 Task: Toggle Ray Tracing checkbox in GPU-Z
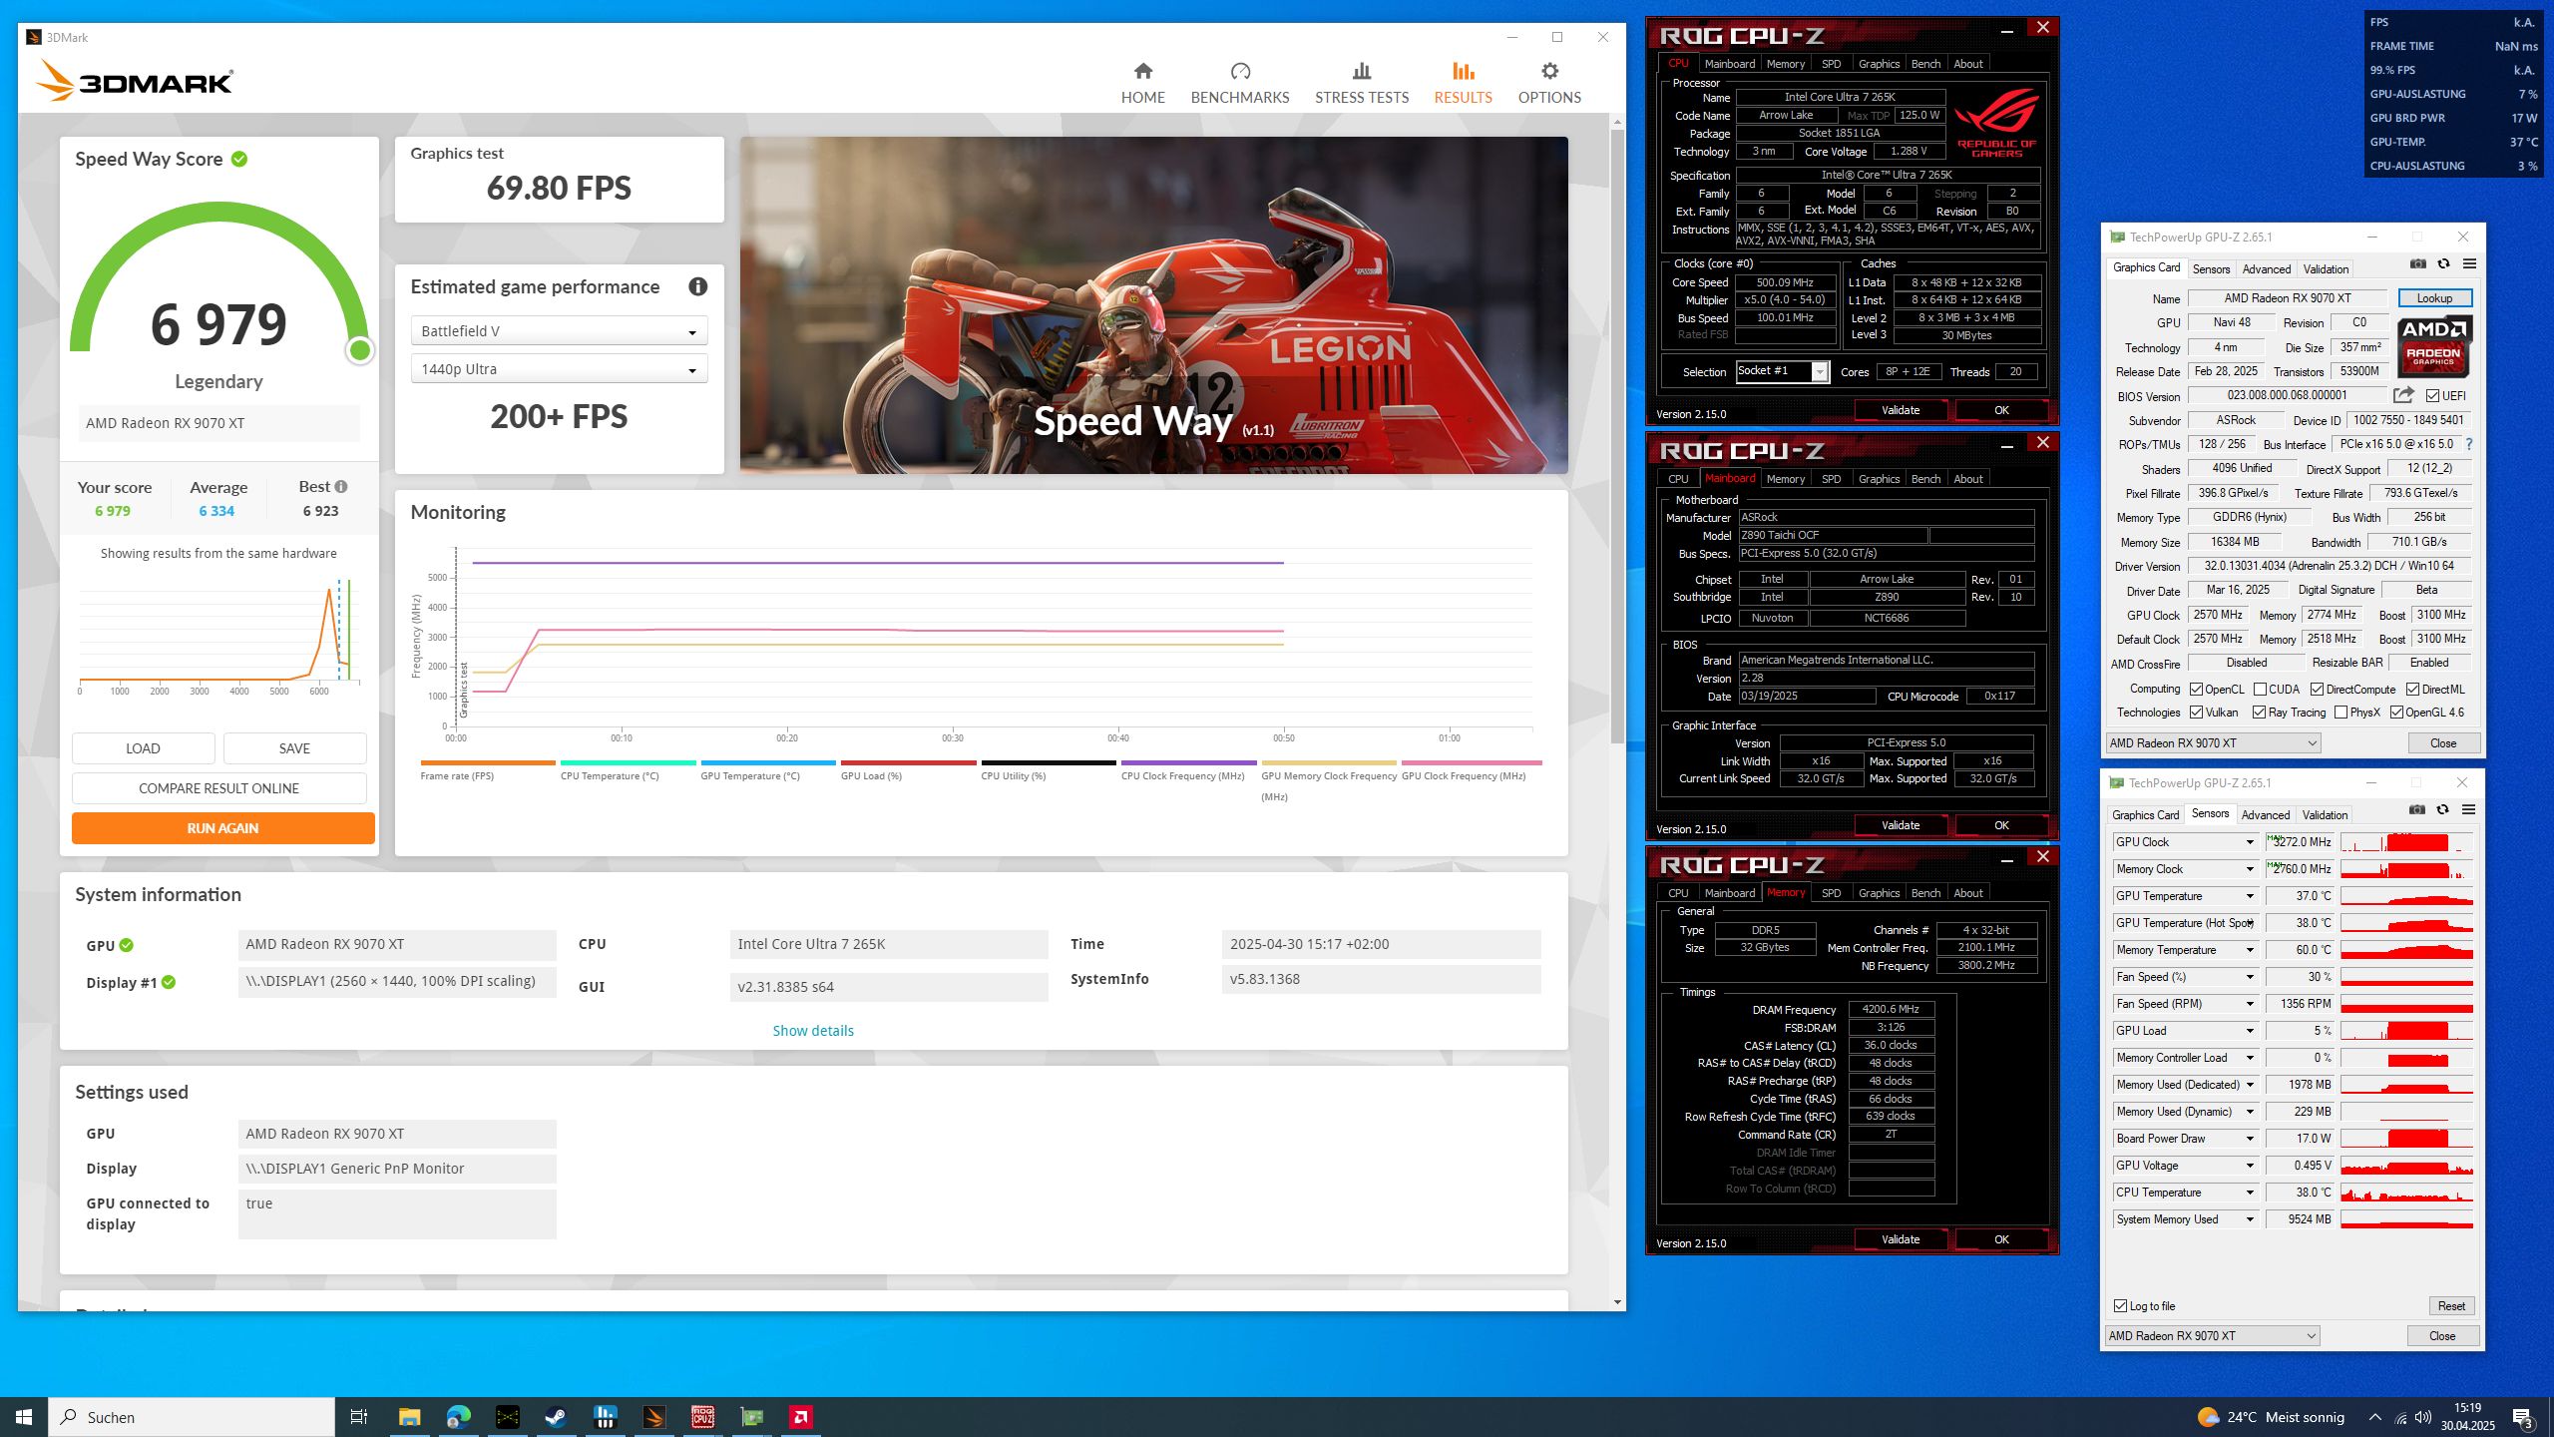[2259, 713]
